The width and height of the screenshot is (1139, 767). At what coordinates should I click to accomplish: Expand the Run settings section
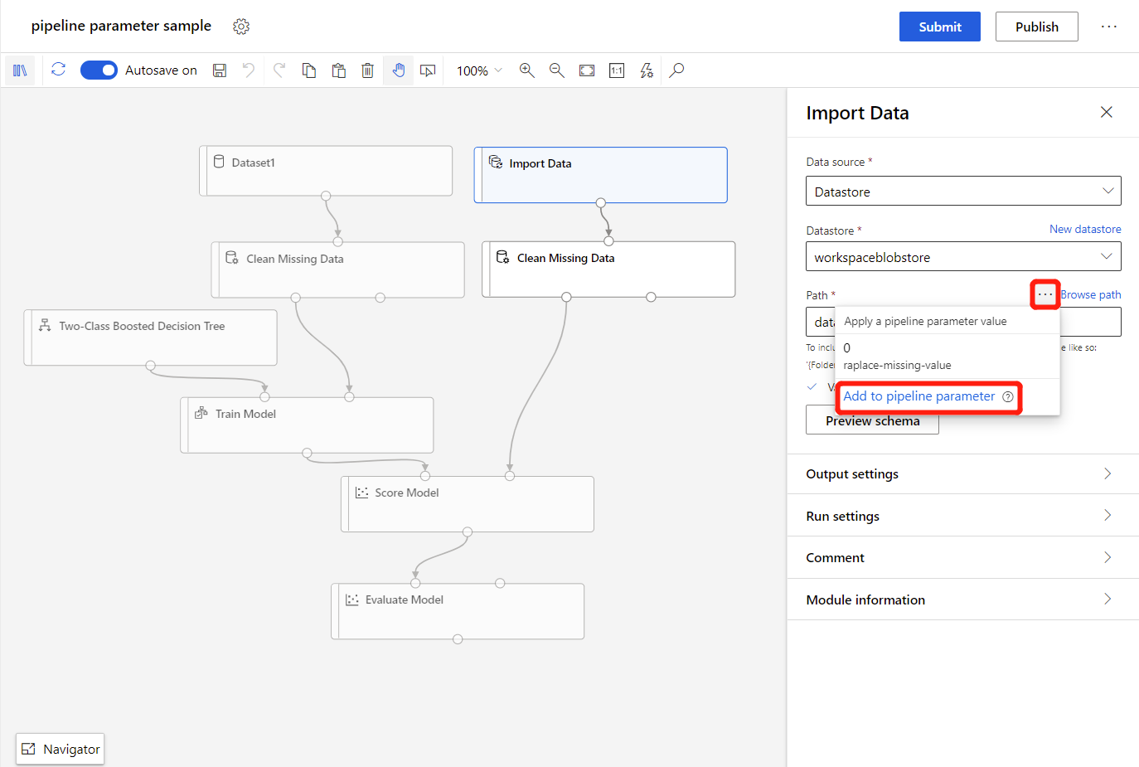click(962, 516)
